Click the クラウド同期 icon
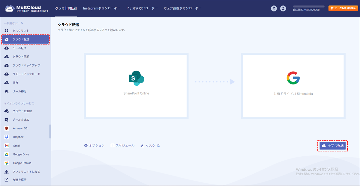This screenshot has width=360, height=186. (7, 57)
